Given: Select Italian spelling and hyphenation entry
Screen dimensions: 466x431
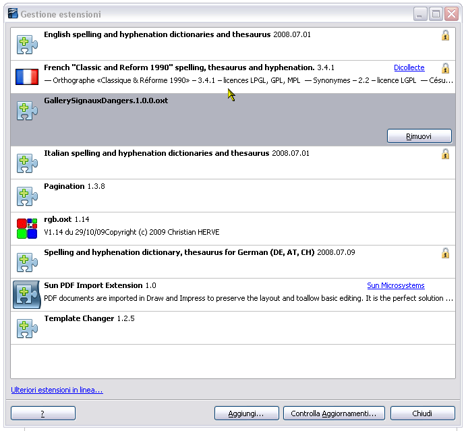Looking at the screenshot, I should point(233,163).
